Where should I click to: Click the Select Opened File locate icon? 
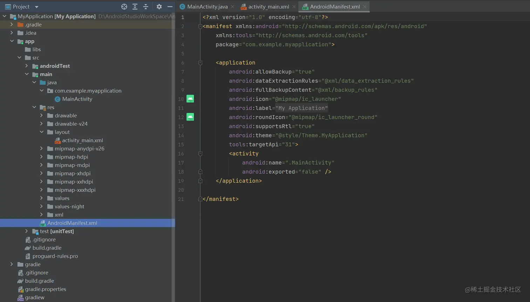point(124,7)
